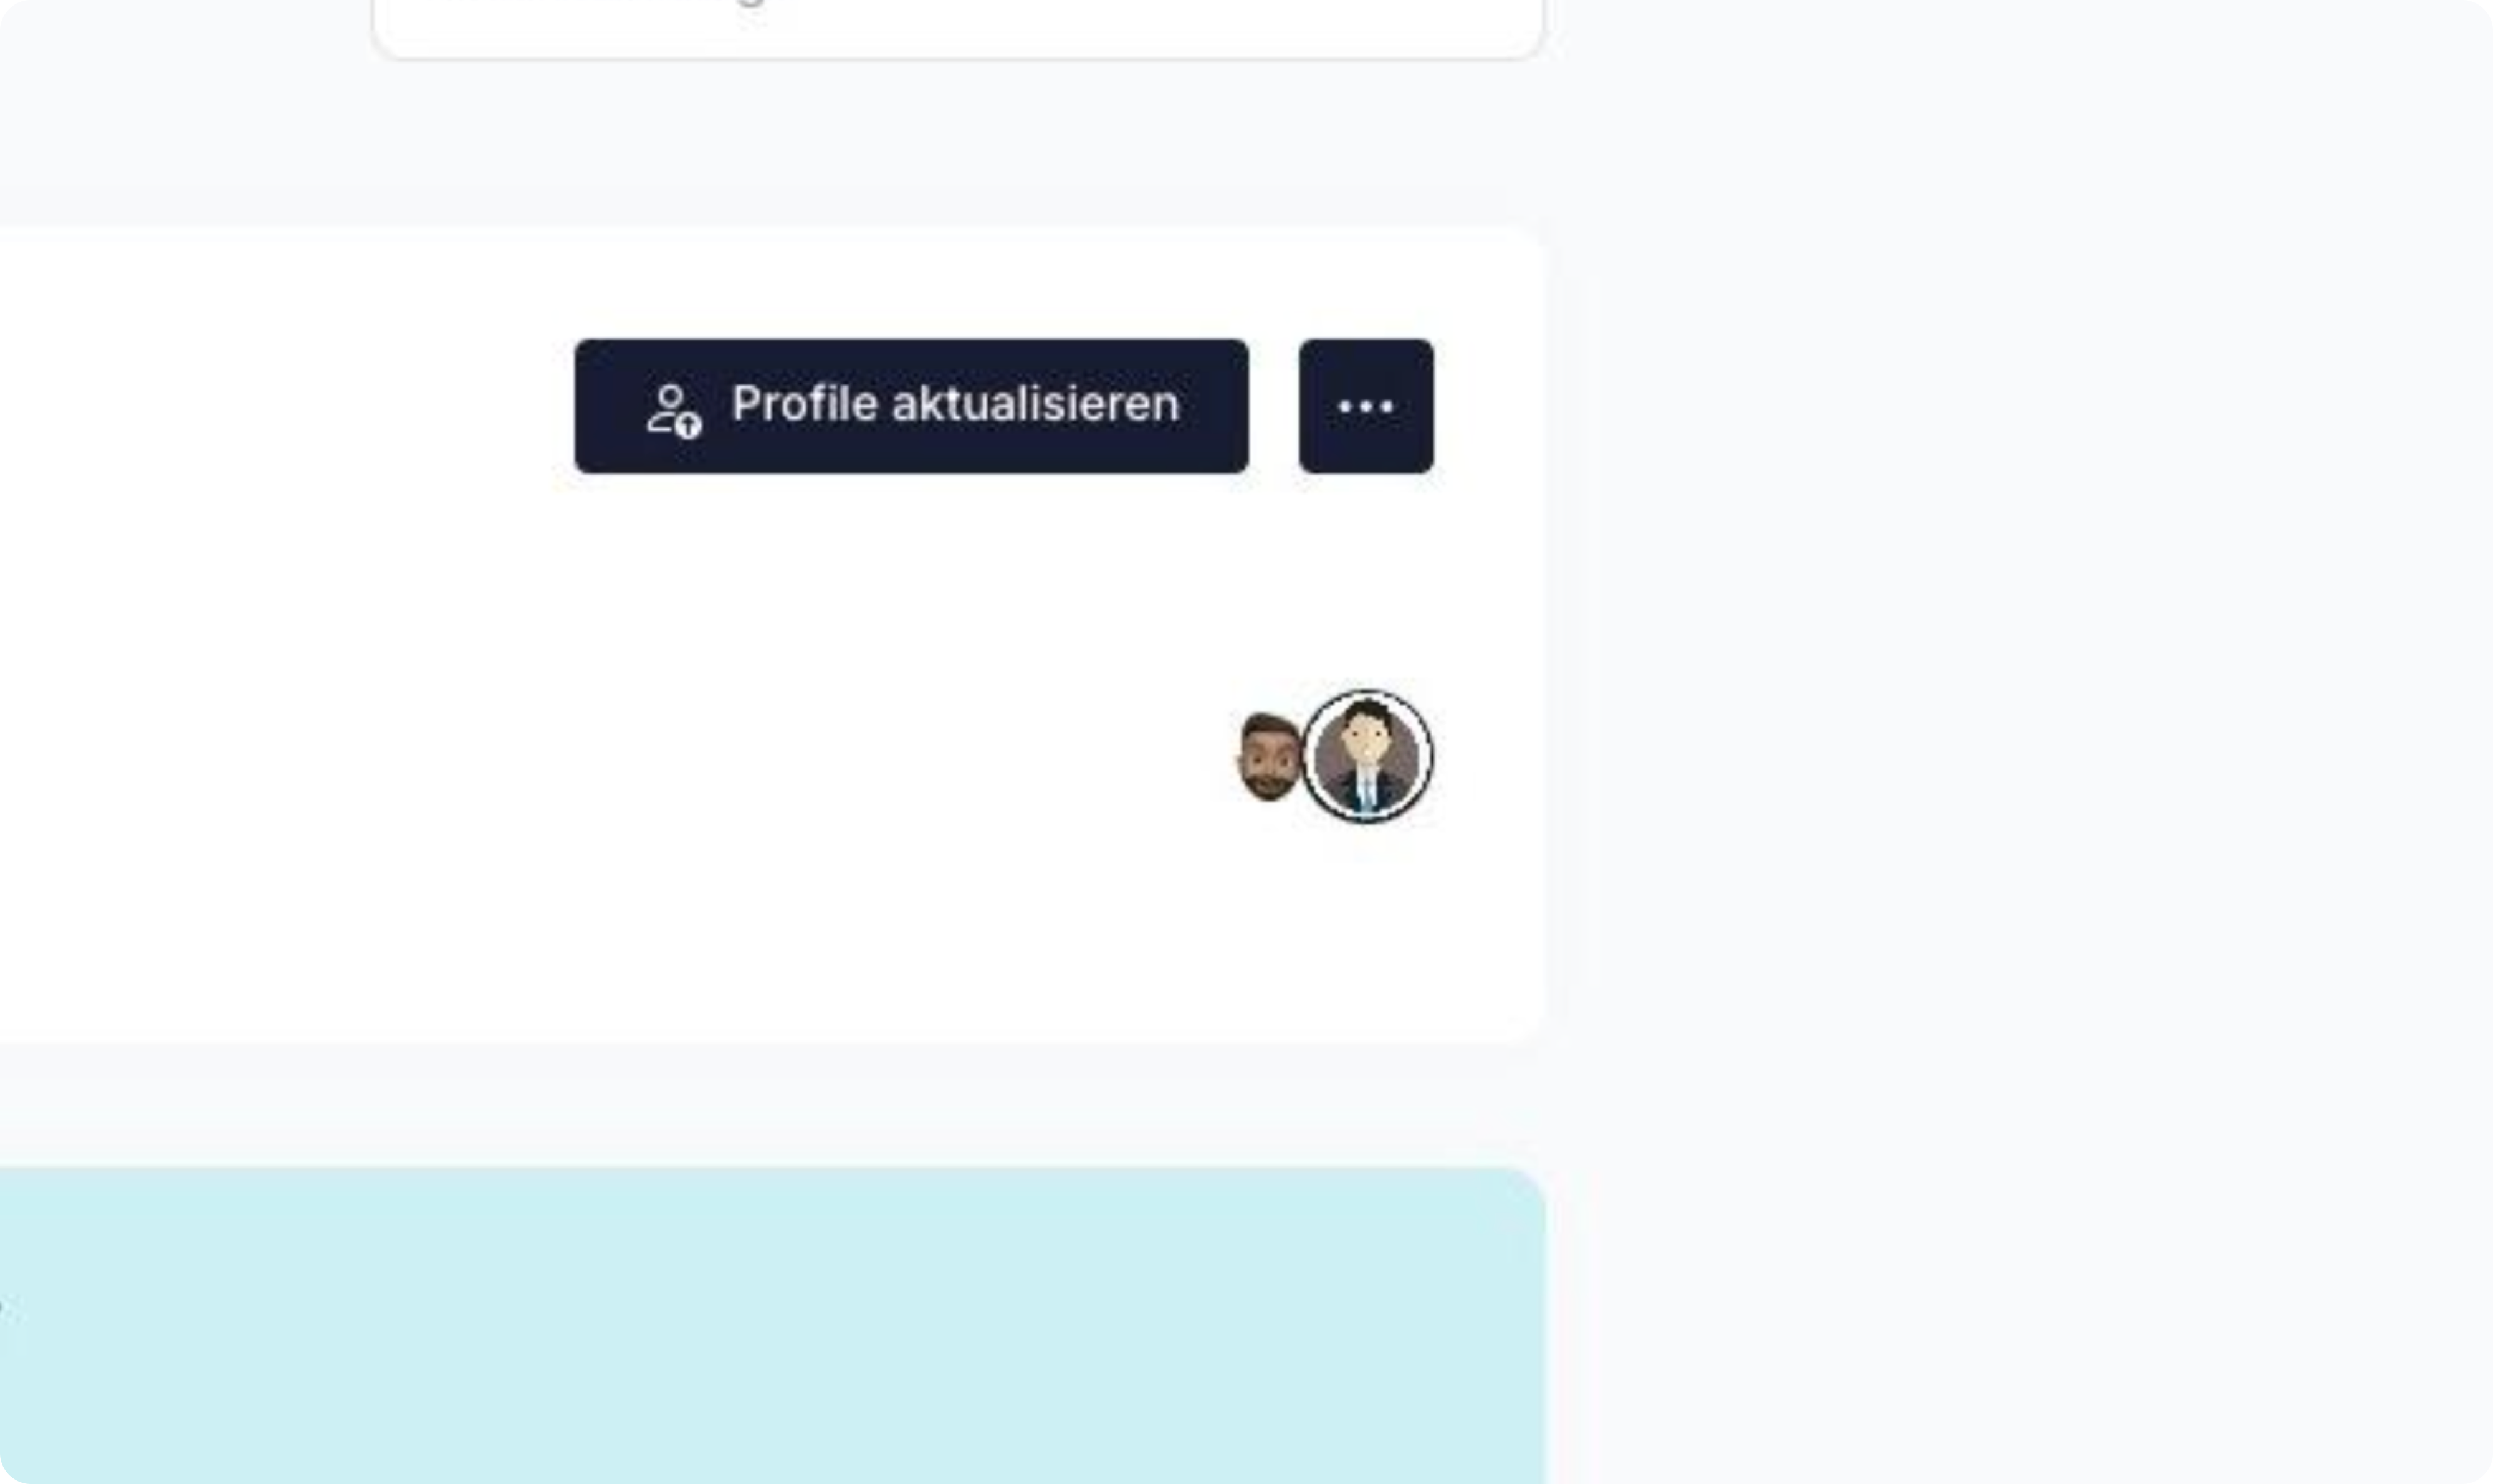Open profile of the dark-haired suited avatar
The image size is (2493, 1484).
pos(1367,756)
